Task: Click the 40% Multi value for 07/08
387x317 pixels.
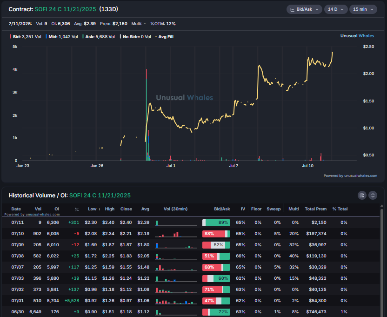Action: 294,256
